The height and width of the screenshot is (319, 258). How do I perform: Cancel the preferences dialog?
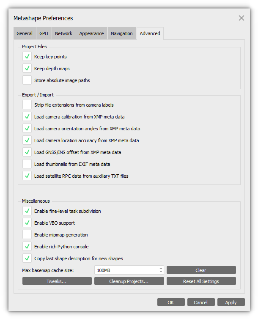[x=201, y=302]
